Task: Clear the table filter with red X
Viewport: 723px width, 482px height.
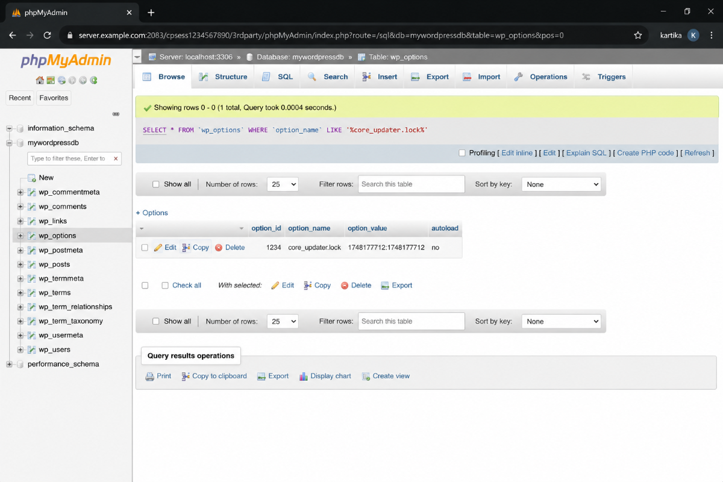Action: point(116,158)
